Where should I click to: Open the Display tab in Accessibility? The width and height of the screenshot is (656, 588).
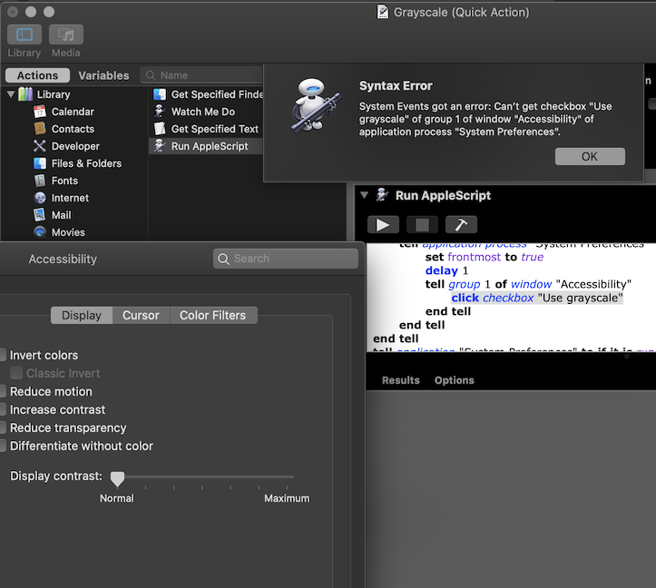(82, 315)
